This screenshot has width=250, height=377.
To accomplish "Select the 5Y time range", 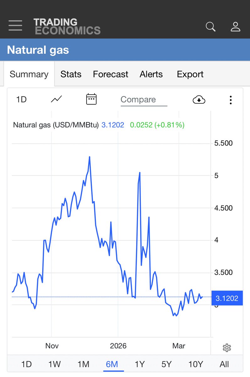I will pos(167,364).
